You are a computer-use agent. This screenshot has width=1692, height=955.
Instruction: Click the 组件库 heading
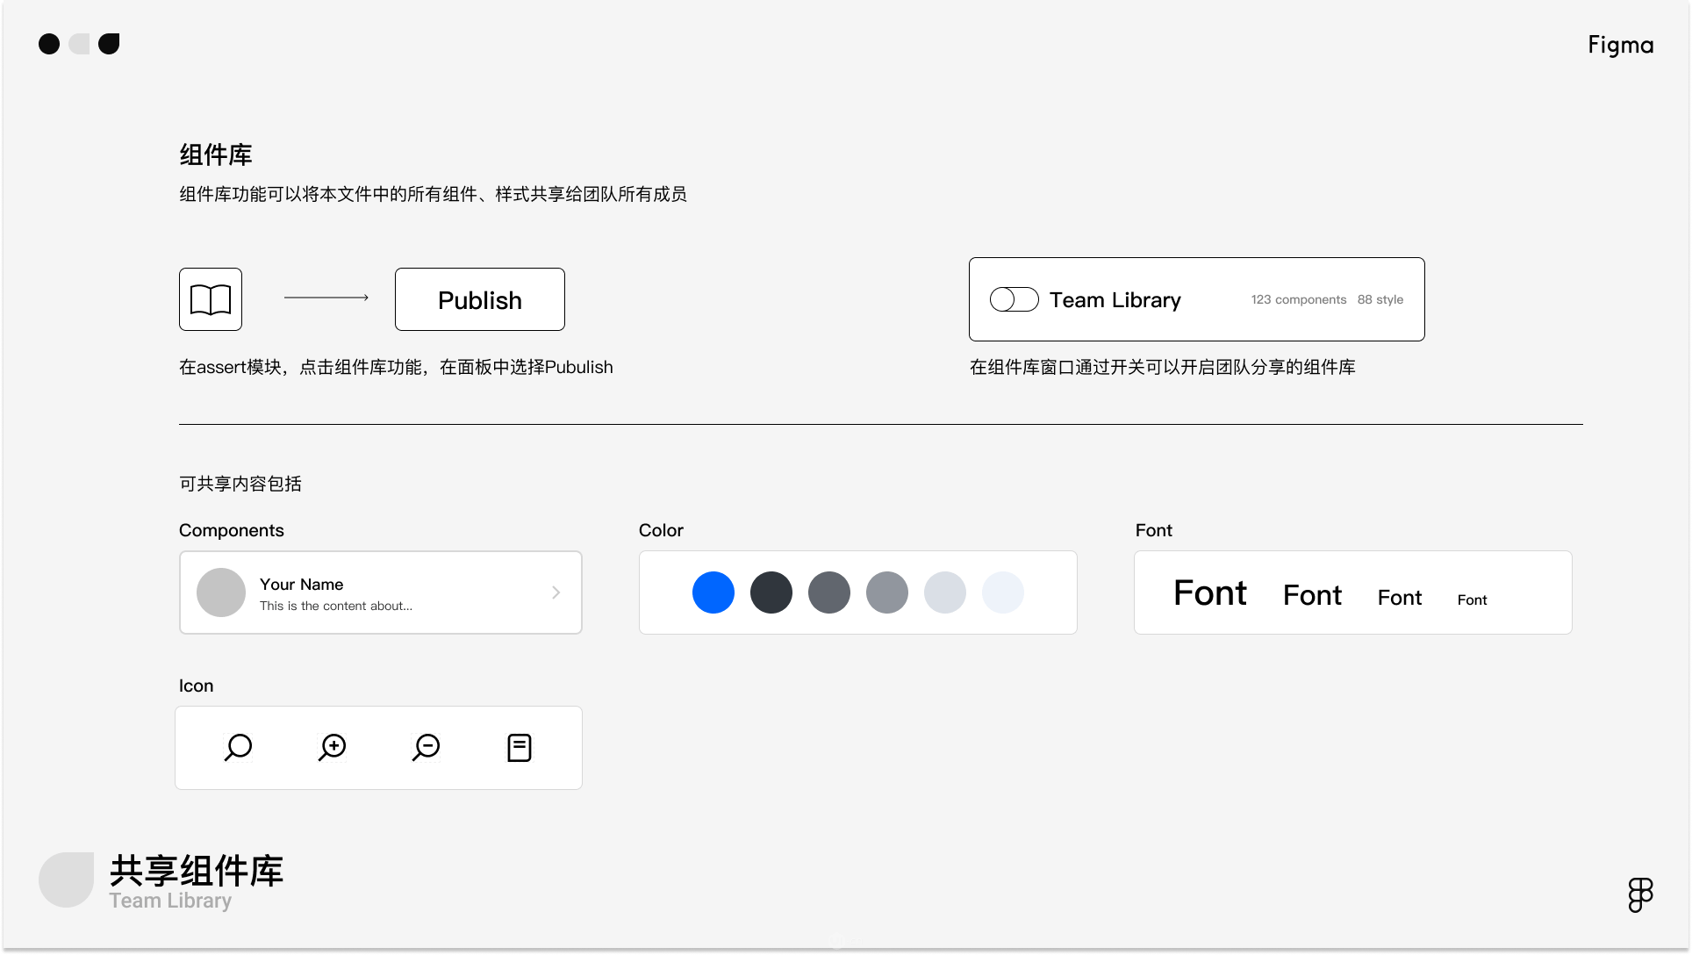point(216,155)
